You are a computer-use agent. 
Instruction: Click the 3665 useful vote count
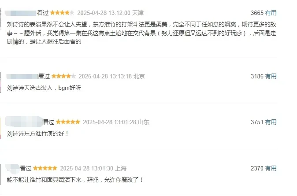257,13
